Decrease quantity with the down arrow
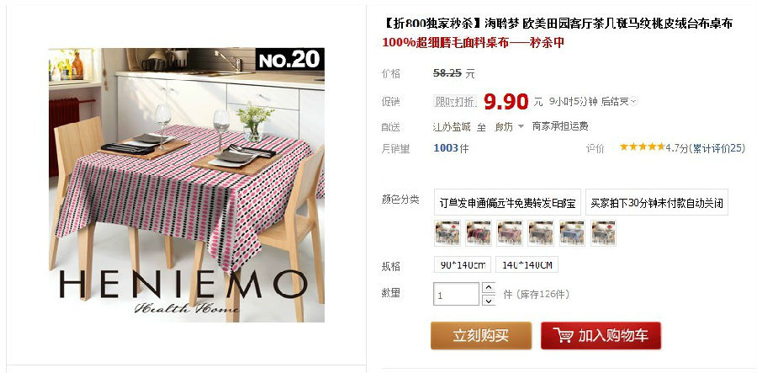 tap(489, 301)
